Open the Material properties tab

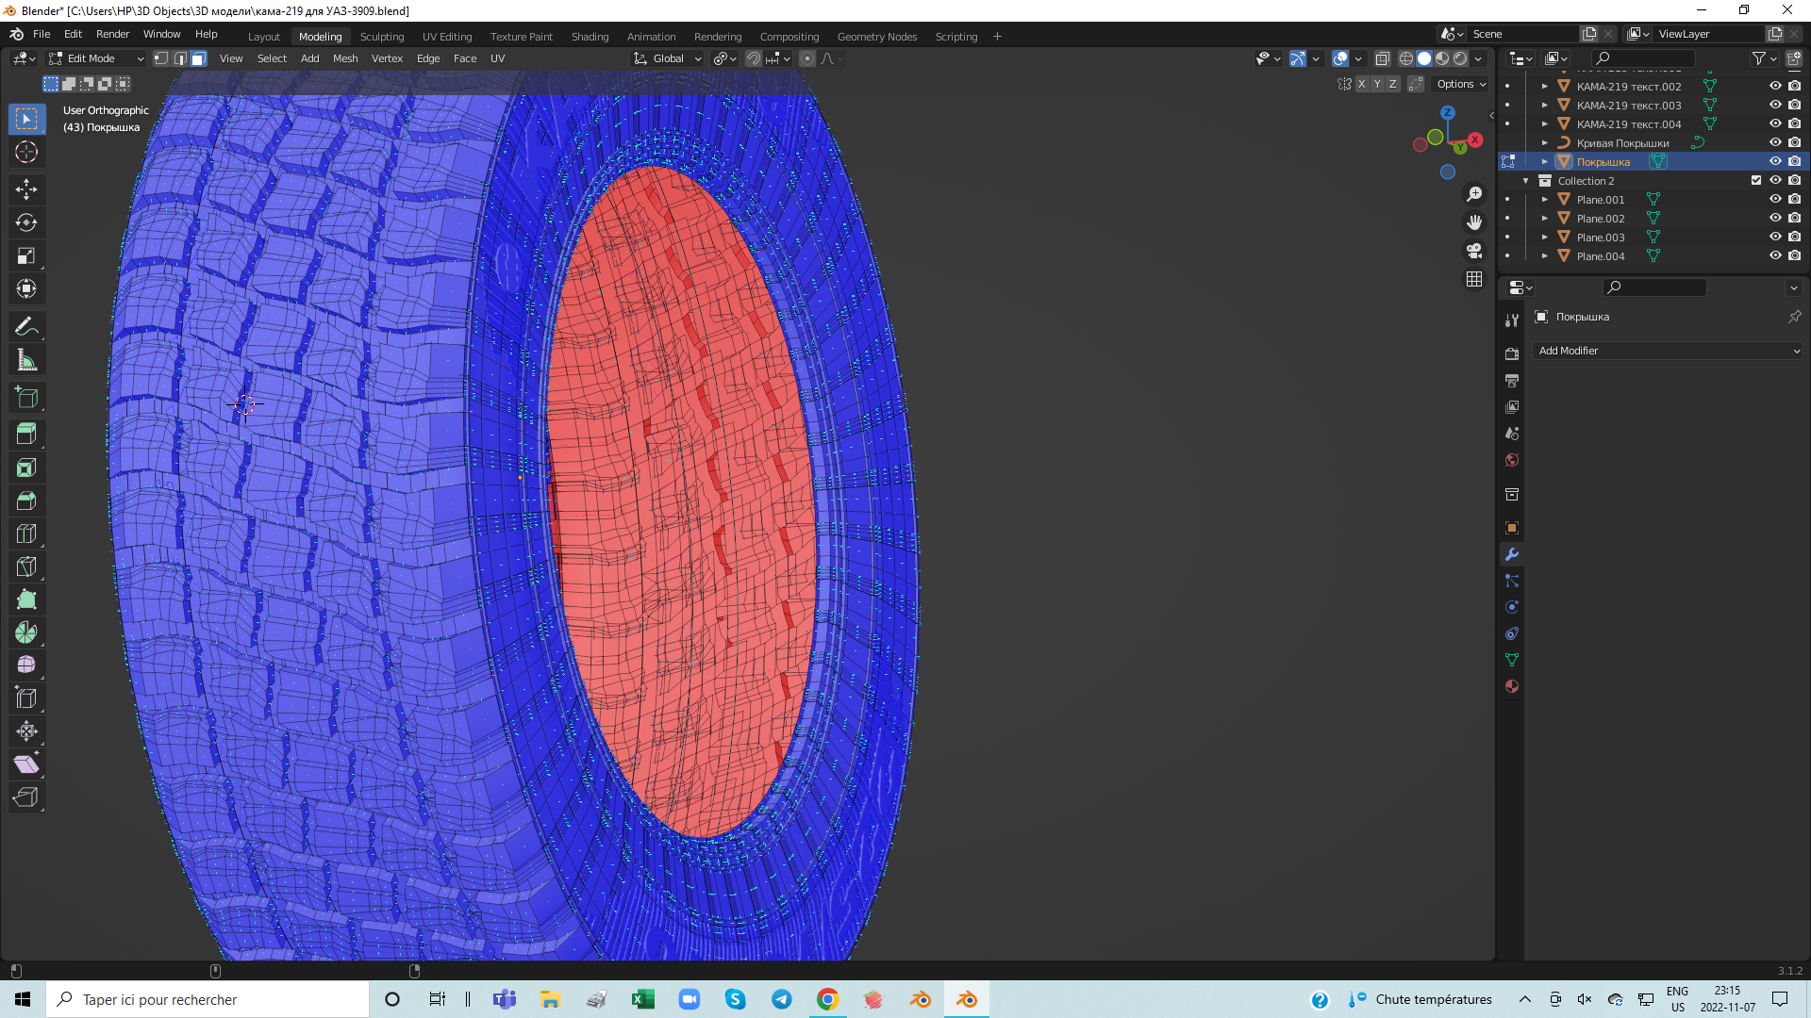pyautogui.click(x=1512, y=686)
